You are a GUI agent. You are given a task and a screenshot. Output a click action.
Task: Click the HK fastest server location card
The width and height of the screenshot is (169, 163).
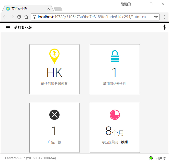tap(54, 69)
